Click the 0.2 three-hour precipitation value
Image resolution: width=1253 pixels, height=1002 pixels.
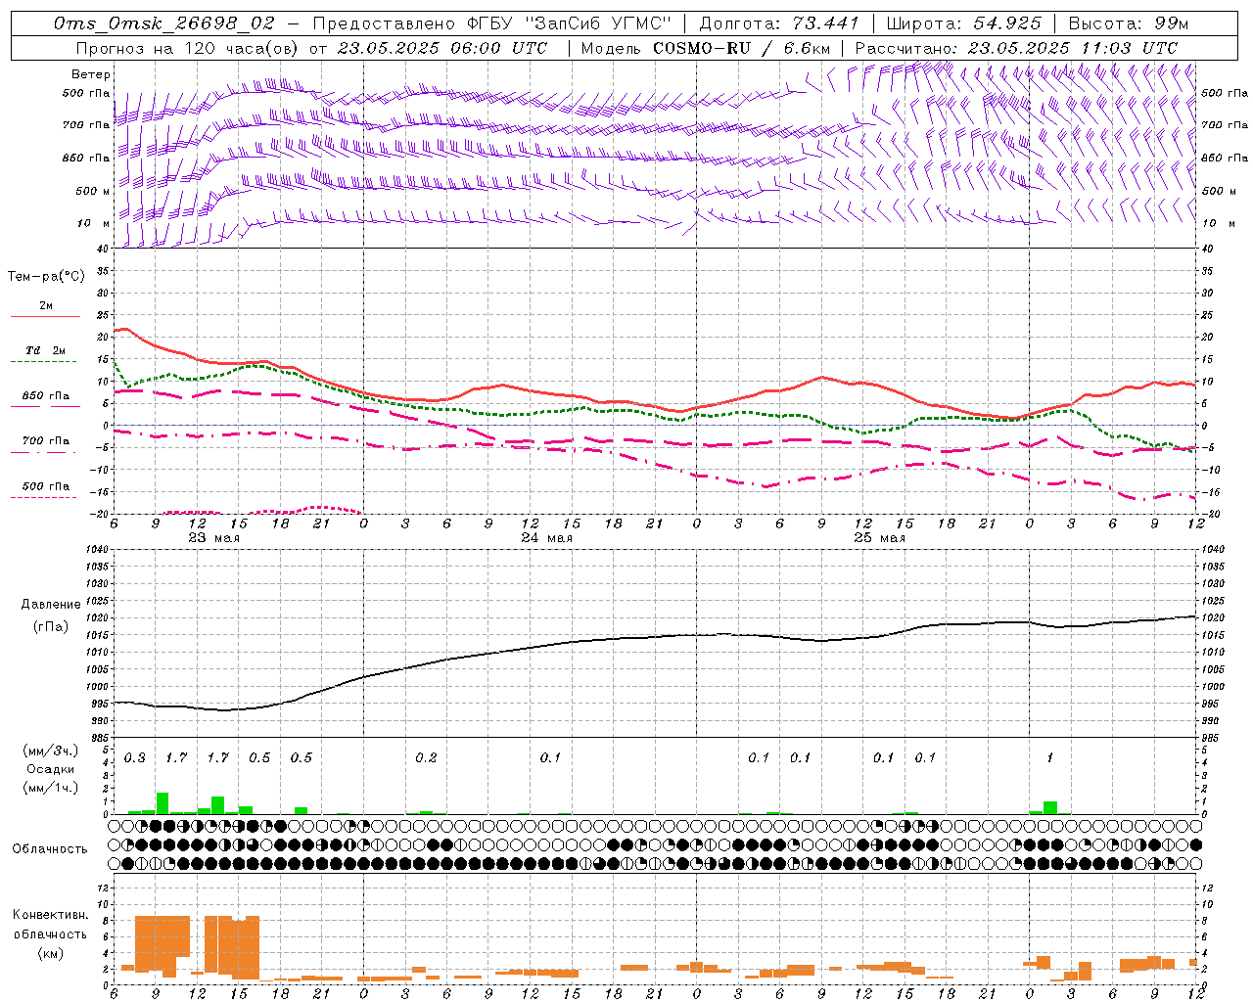point(426,757)
